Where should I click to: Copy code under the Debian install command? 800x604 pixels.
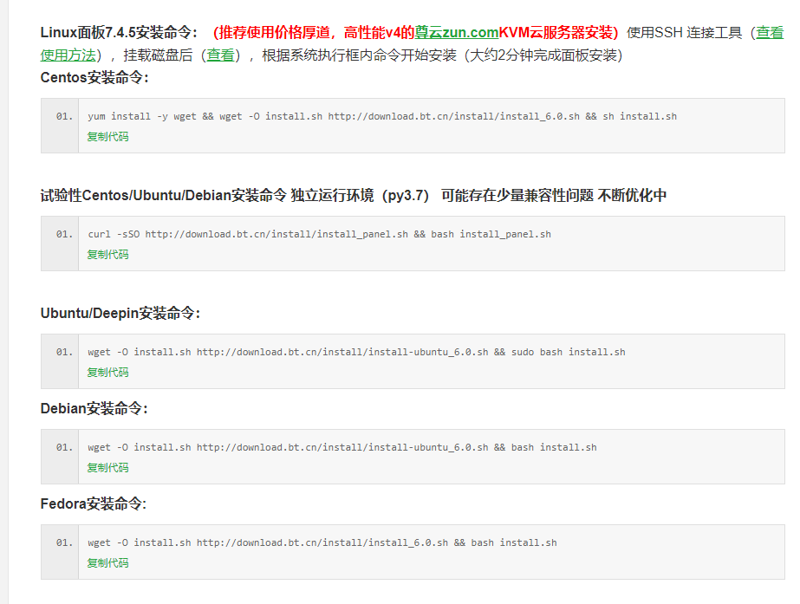(x=107, y=468)
